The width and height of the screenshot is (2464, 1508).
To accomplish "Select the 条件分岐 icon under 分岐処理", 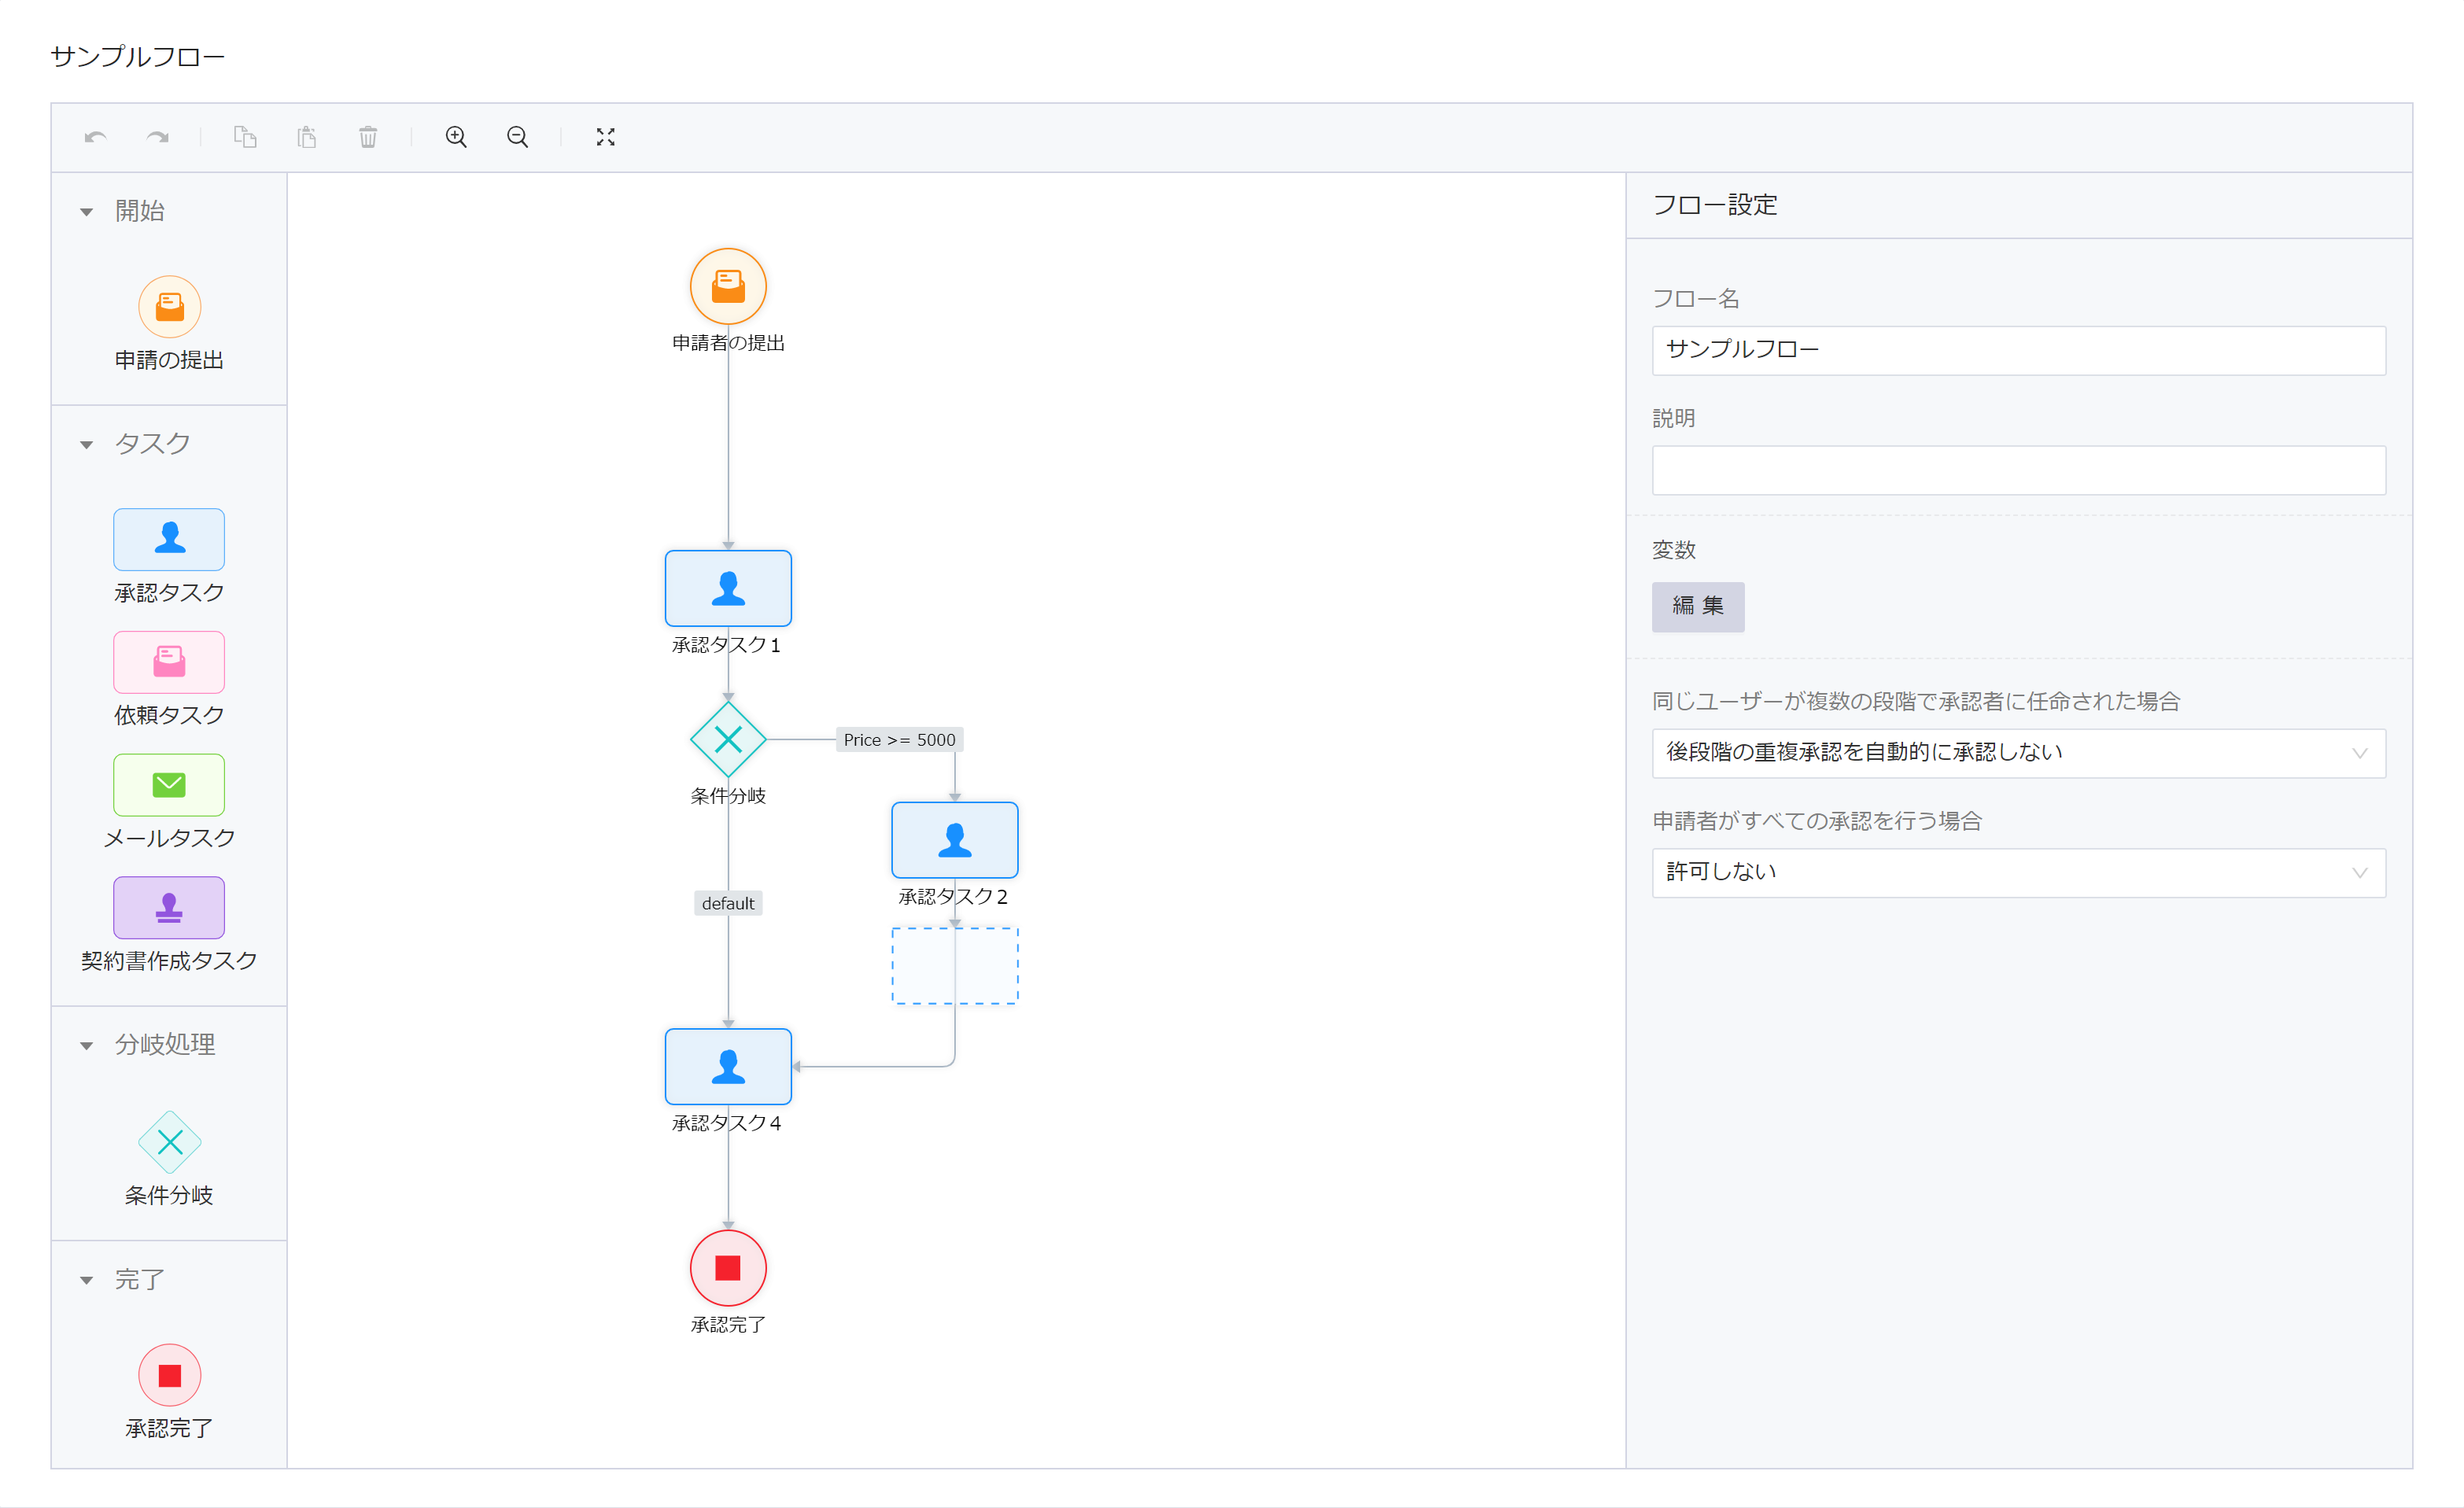I will (168, 1141).
